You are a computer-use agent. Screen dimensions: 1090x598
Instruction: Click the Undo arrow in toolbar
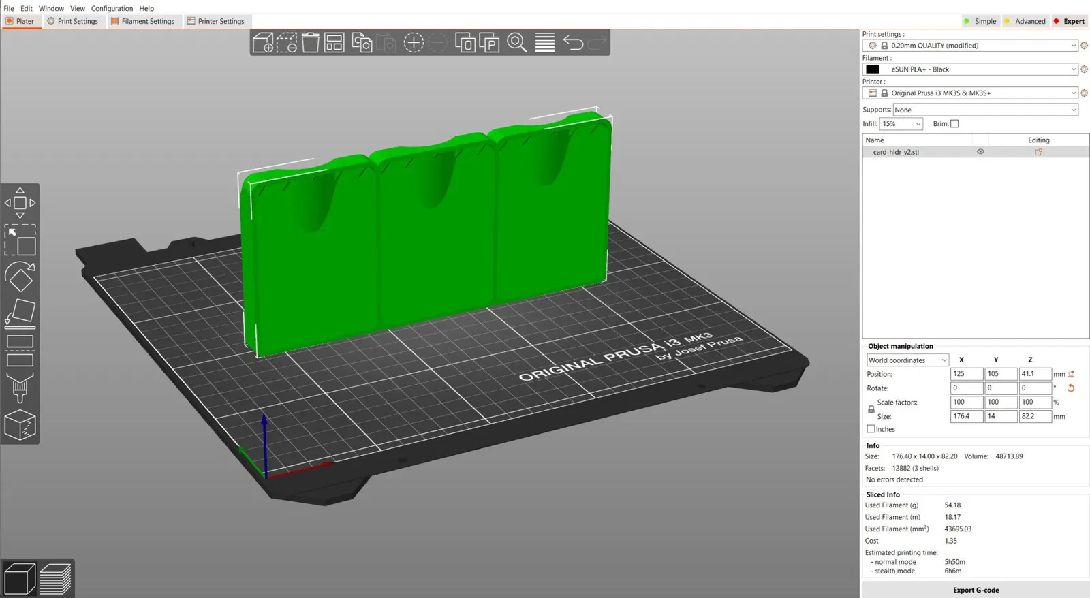[x=573, y=43]
